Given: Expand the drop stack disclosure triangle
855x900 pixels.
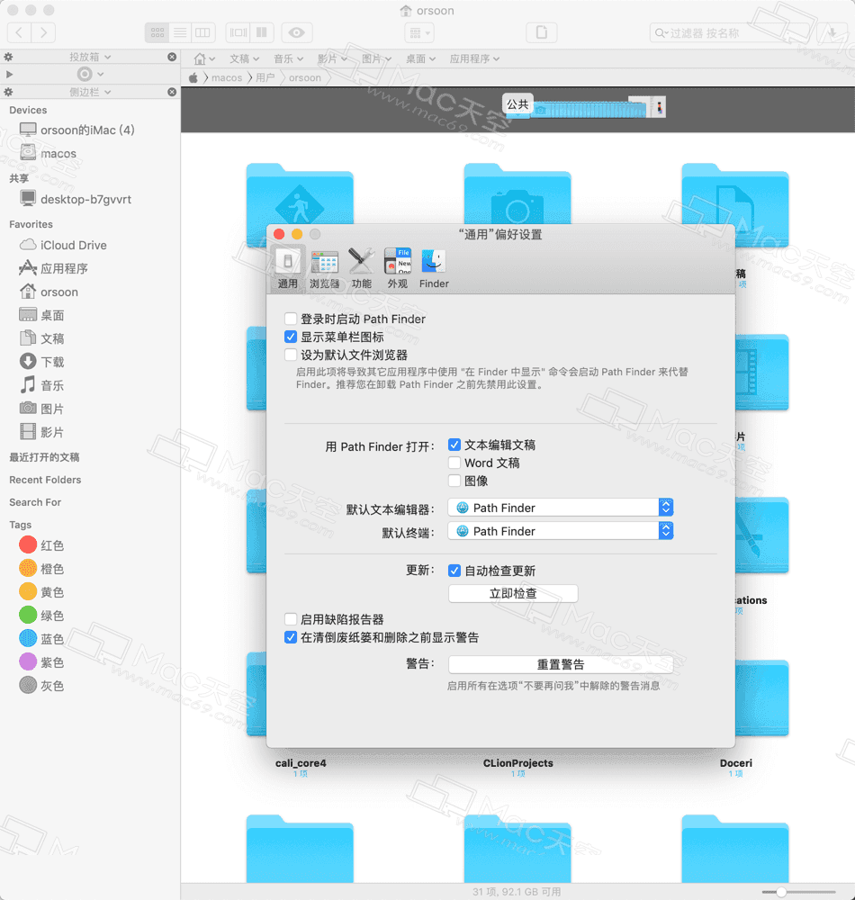Looking at the screenshot, I should click(x=9, y=74).
